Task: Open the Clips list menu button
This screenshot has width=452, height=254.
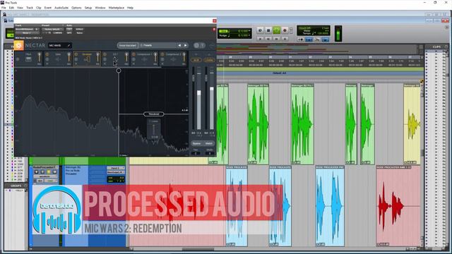Action: click(446, 47)
